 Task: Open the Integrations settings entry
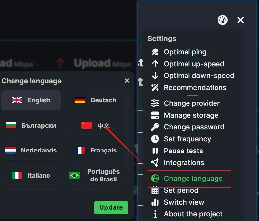tap(184, 163)
